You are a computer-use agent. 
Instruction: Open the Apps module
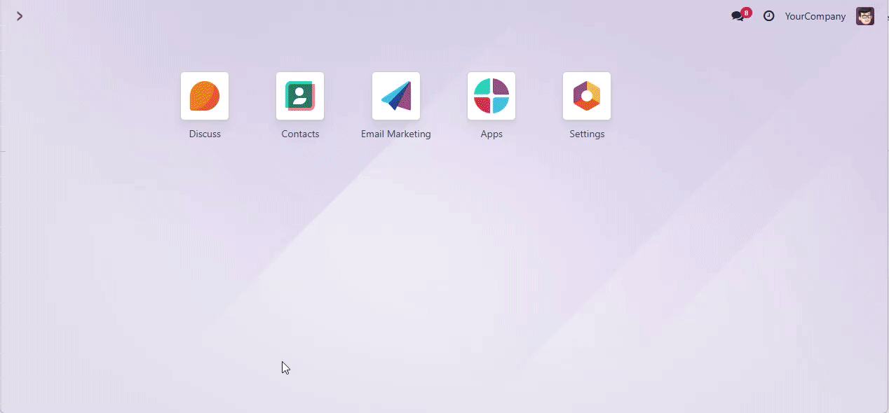pos(491,96)
